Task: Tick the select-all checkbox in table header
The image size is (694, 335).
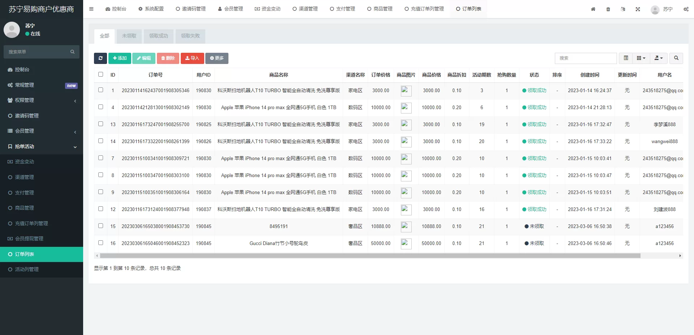Action: pyautogui.click(x=101, y=74)
